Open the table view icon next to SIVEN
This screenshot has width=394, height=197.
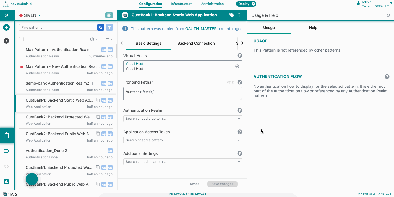[109, 15]
